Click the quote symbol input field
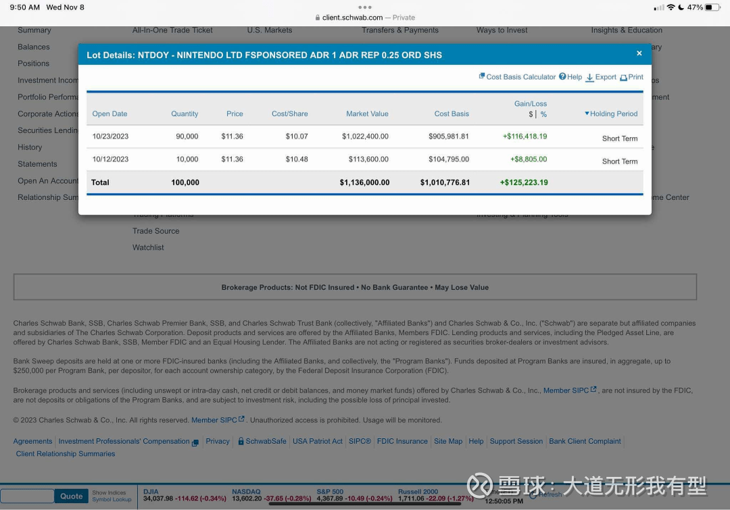 27,496
